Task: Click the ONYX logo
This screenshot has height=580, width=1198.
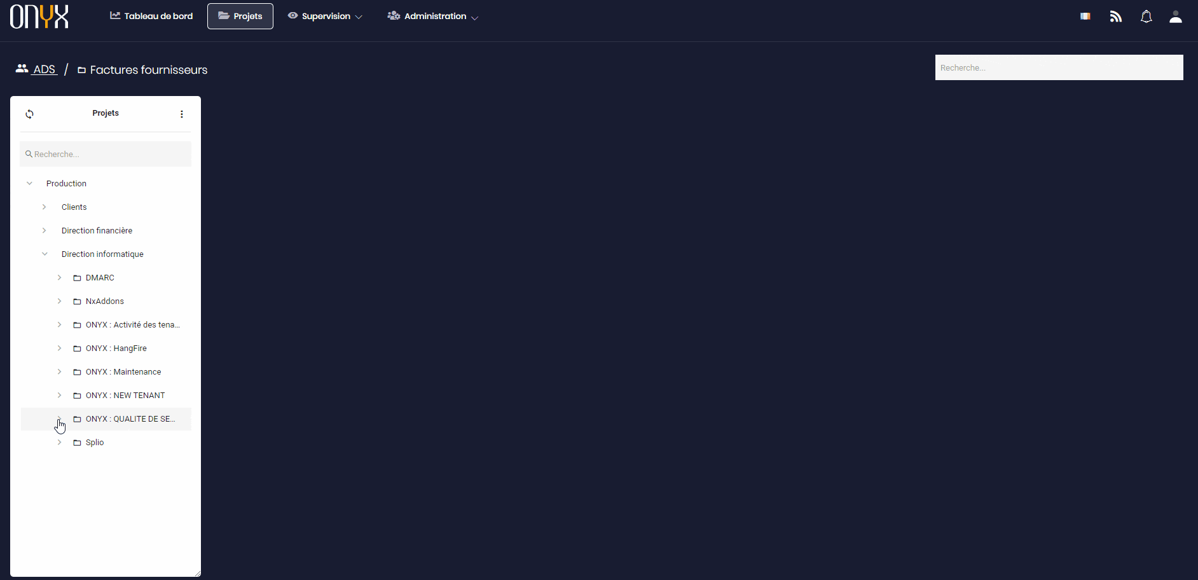Action: [39, 17]
